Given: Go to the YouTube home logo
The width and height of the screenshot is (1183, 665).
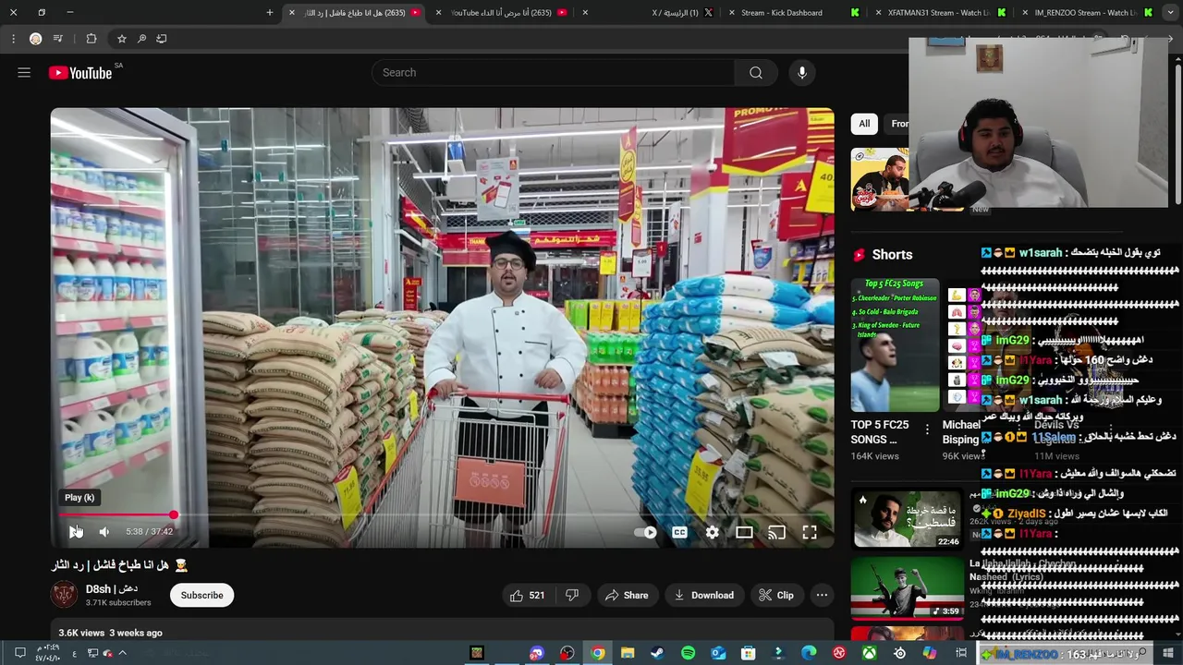Looking at the screenshot, I should (x=80, y=73).
